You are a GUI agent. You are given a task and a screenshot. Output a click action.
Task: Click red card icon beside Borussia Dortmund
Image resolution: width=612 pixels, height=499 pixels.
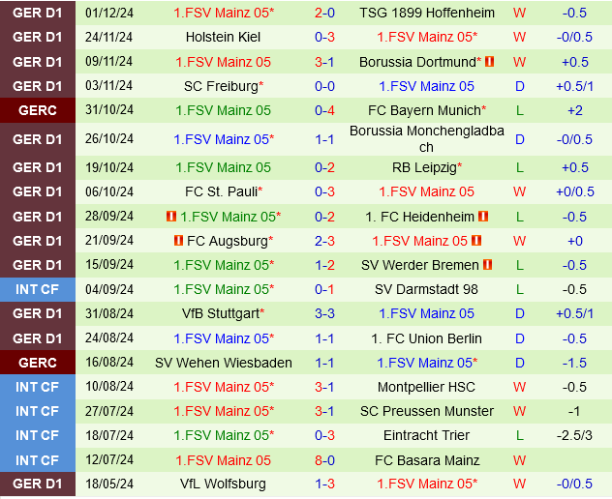[x=489, y=62]
